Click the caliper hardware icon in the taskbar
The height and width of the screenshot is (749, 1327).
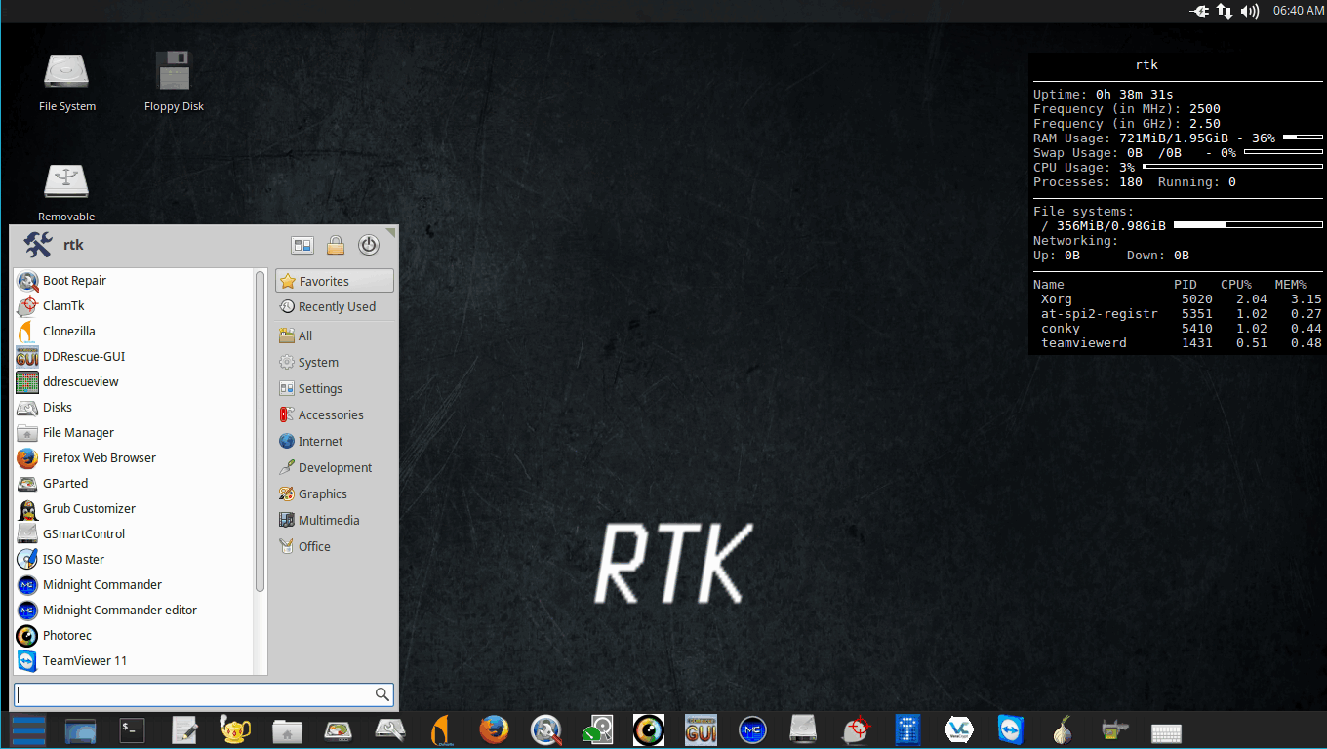click(1114, 730)
